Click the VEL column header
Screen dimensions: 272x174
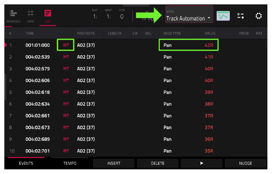pos(148,33)
